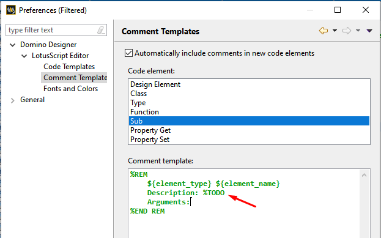Select Domino Designer in the tree

point(48,45)
